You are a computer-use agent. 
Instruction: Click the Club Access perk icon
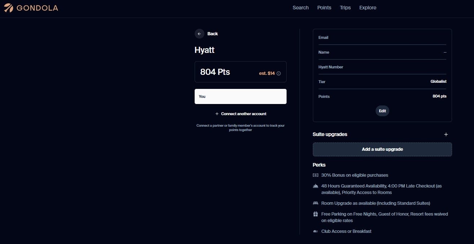[315, 231]
